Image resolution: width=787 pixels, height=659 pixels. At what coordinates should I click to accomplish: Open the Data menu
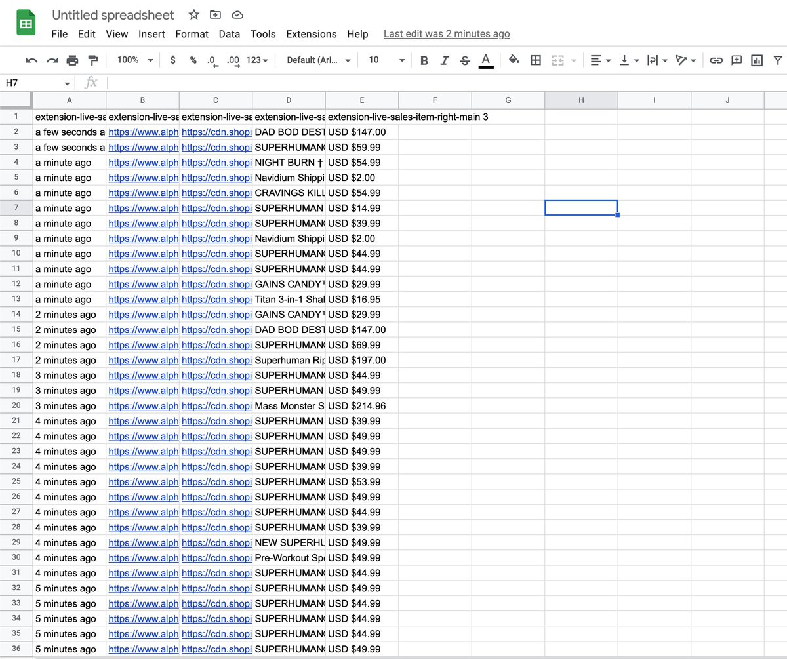[x=230, y=34]
